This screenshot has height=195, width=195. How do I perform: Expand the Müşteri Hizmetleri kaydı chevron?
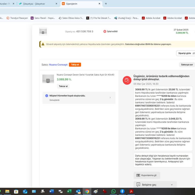(x=110, y=97)
